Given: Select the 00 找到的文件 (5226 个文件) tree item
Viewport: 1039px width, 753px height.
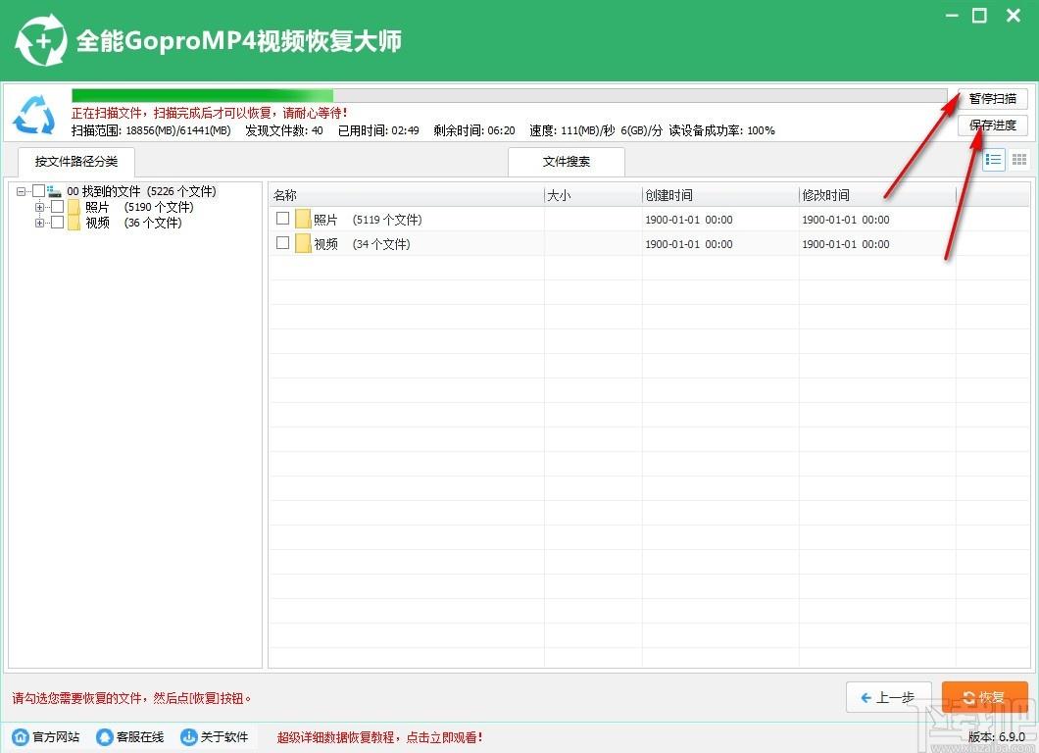Looking at the screenshot, I should 141,191.
